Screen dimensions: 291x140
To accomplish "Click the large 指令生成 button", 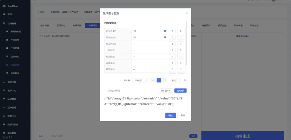I will (242, 136).
